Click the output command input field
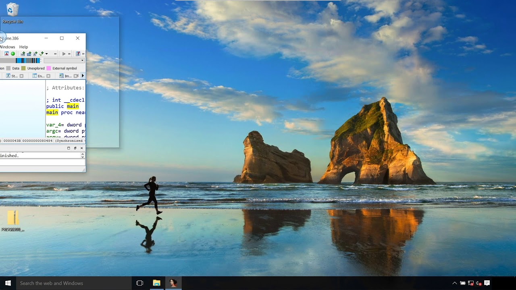 (42, 162)
